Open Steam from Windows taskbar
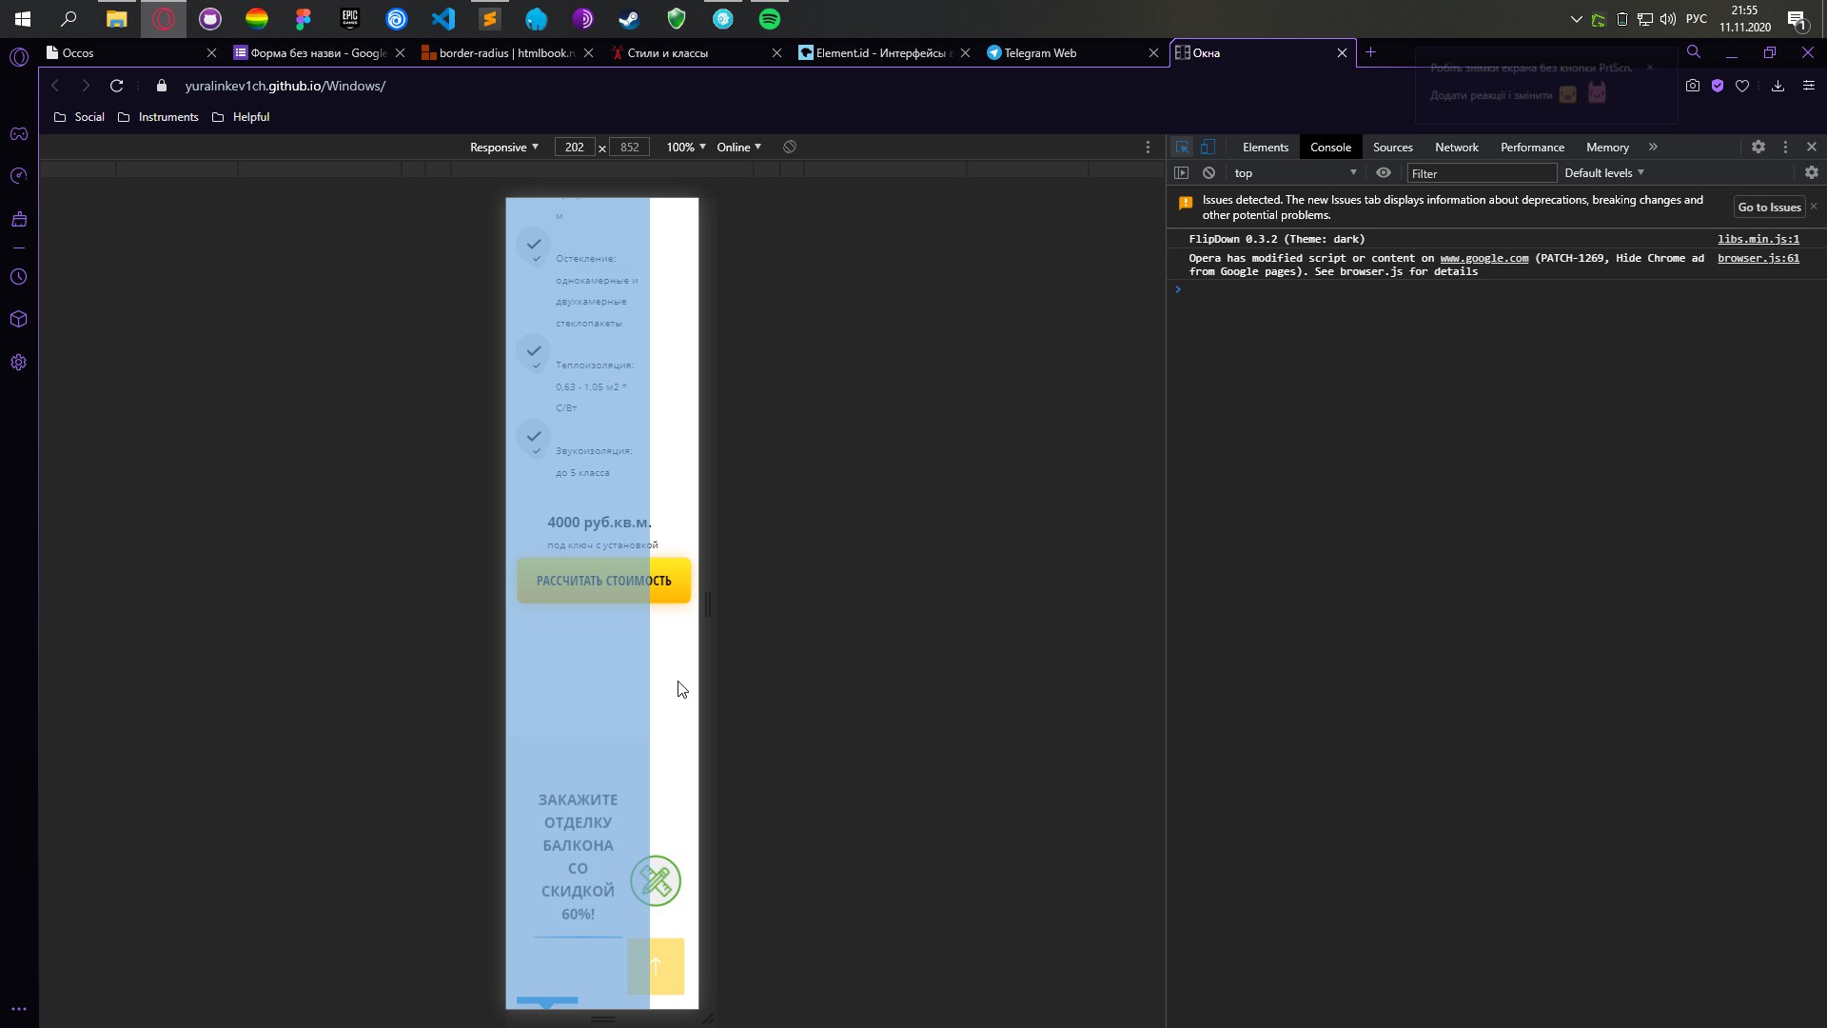 click(x=630, y=19)
